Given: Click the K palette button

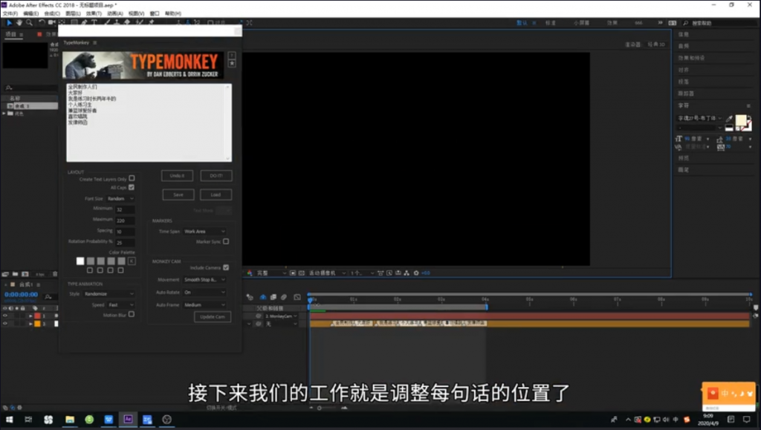Looking at the screenshot, I should (x=132, y=261).
